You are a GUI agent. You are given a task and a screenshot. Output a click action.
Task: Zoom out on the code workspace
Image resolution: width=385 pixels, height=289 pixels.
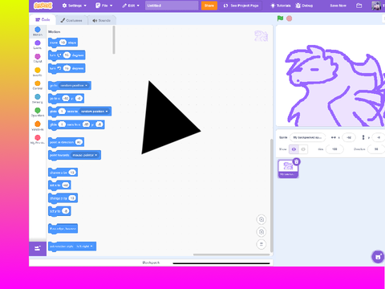pyautogui.click(x=261, y=232)
